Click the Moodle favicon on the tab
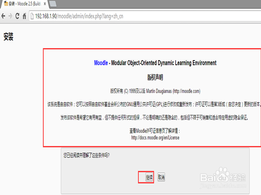Screen dimensions: 261x195 click(x=6, y=3)
